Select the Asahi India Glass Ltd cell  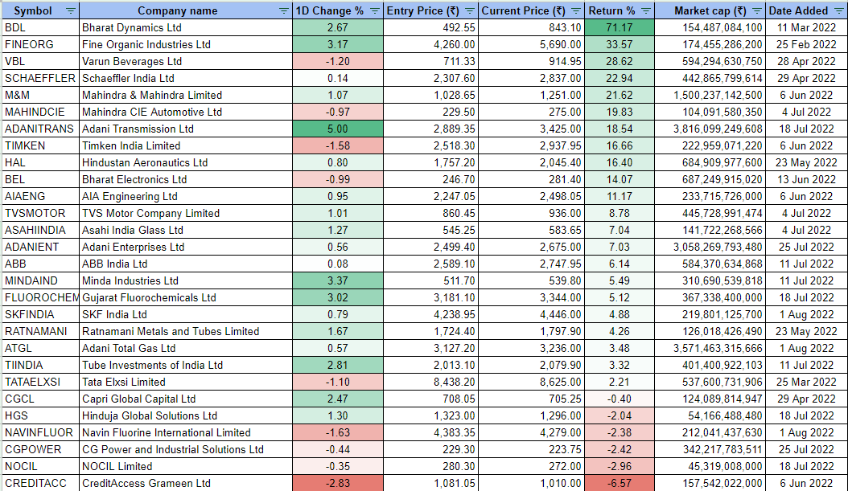(186, 230)
